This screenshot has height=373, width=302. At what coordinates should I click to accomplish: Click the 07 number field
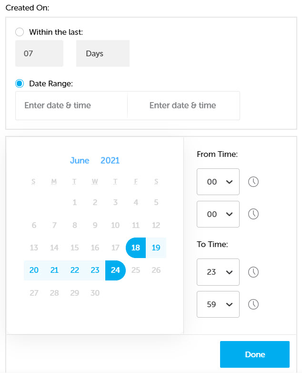[x=39, y=53]
